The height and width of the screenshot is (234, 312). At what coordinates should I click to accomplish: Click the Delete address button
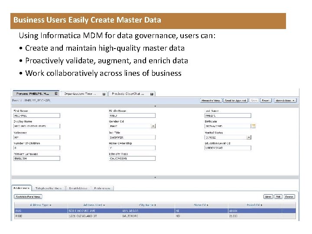[x=289, y=197]
